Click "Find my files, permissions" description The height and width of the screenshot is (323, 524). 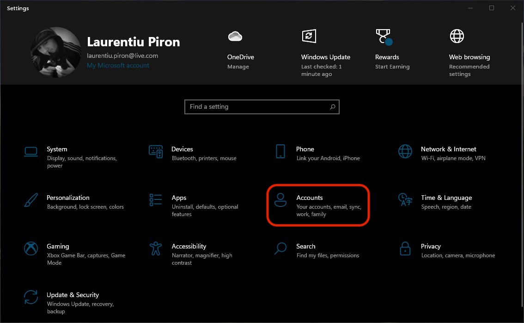328,255
